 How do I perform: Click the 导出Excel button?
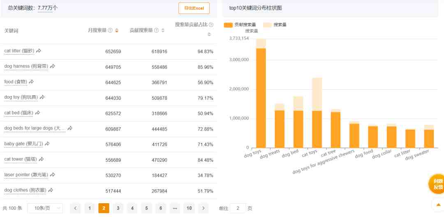coord(194,8)
